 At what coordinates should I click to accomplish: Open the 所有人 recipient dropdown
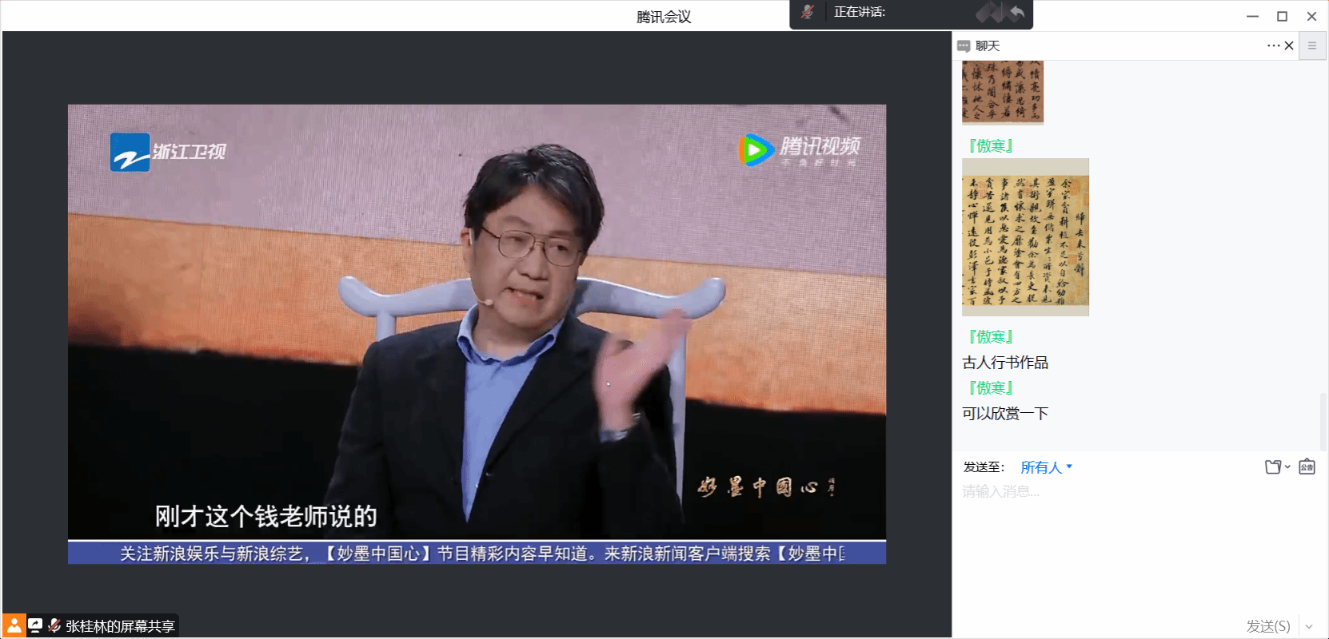[x=1046, y=467]
